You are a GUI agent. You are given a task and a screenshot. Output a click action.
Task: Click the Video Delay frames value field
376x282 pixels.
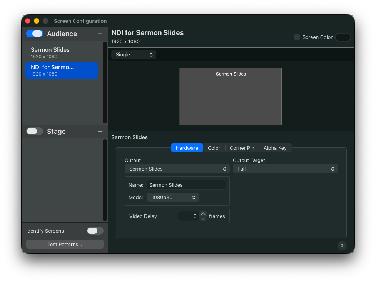(x=188, y=216)
